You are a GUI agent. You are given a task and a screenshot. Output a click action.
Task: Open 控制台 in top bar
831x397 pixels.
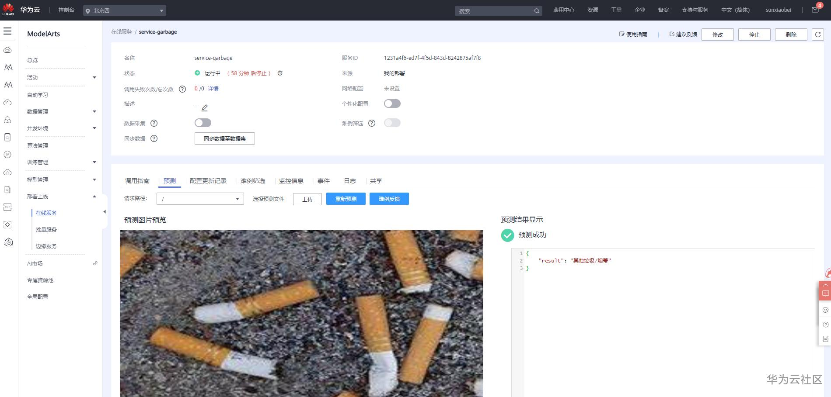[x=66, y=10]
